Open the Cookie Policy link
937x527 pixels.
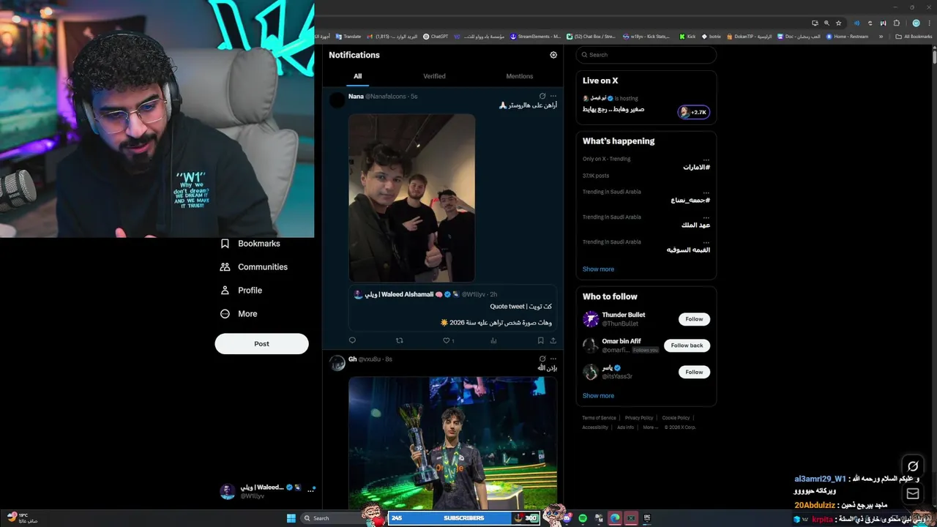pyautogui.click(x=676, y=418)
